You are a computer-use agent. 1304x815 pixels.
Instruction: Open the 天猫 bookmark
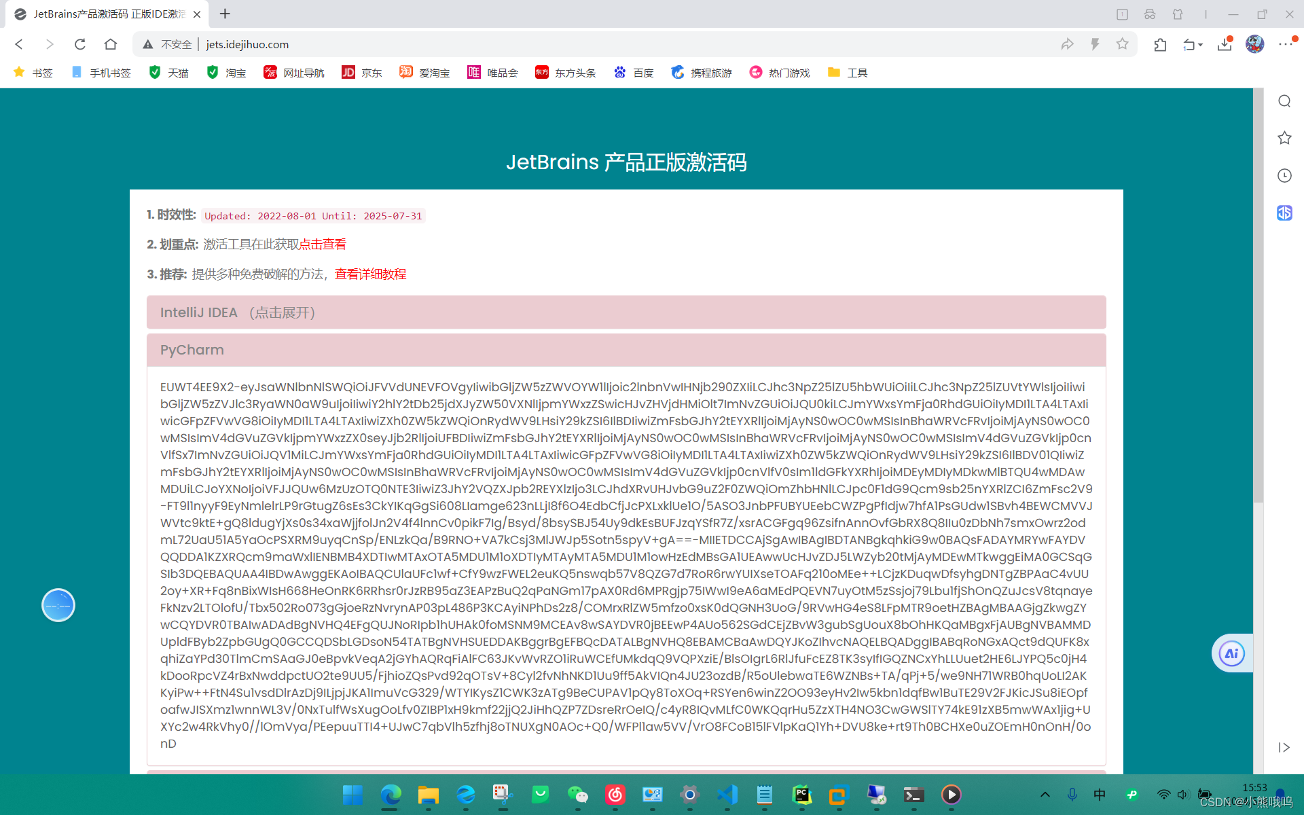pos(168,73)
